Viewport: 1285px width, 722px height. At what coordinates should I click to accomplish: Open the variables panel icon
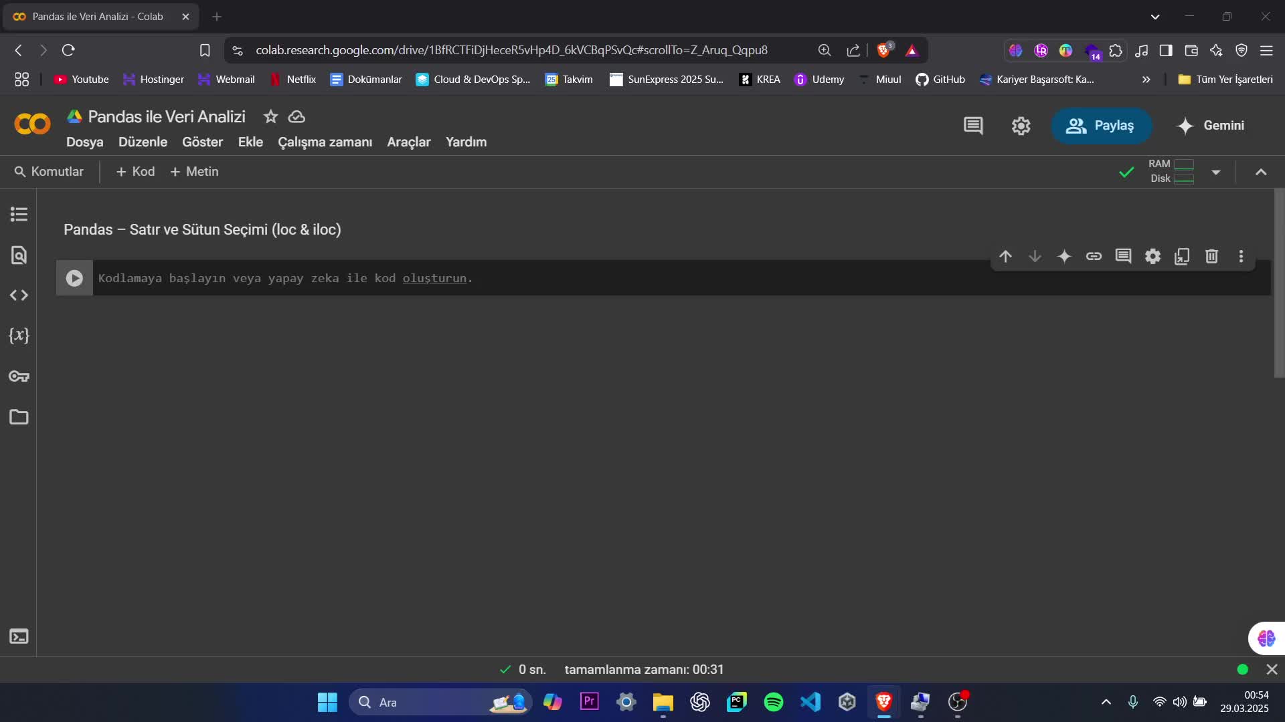click(x=19, y=336)
